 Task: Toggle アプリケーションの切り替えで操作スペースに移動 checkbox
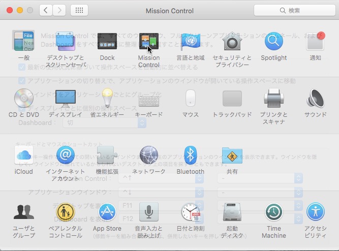[x=22, y=81]
